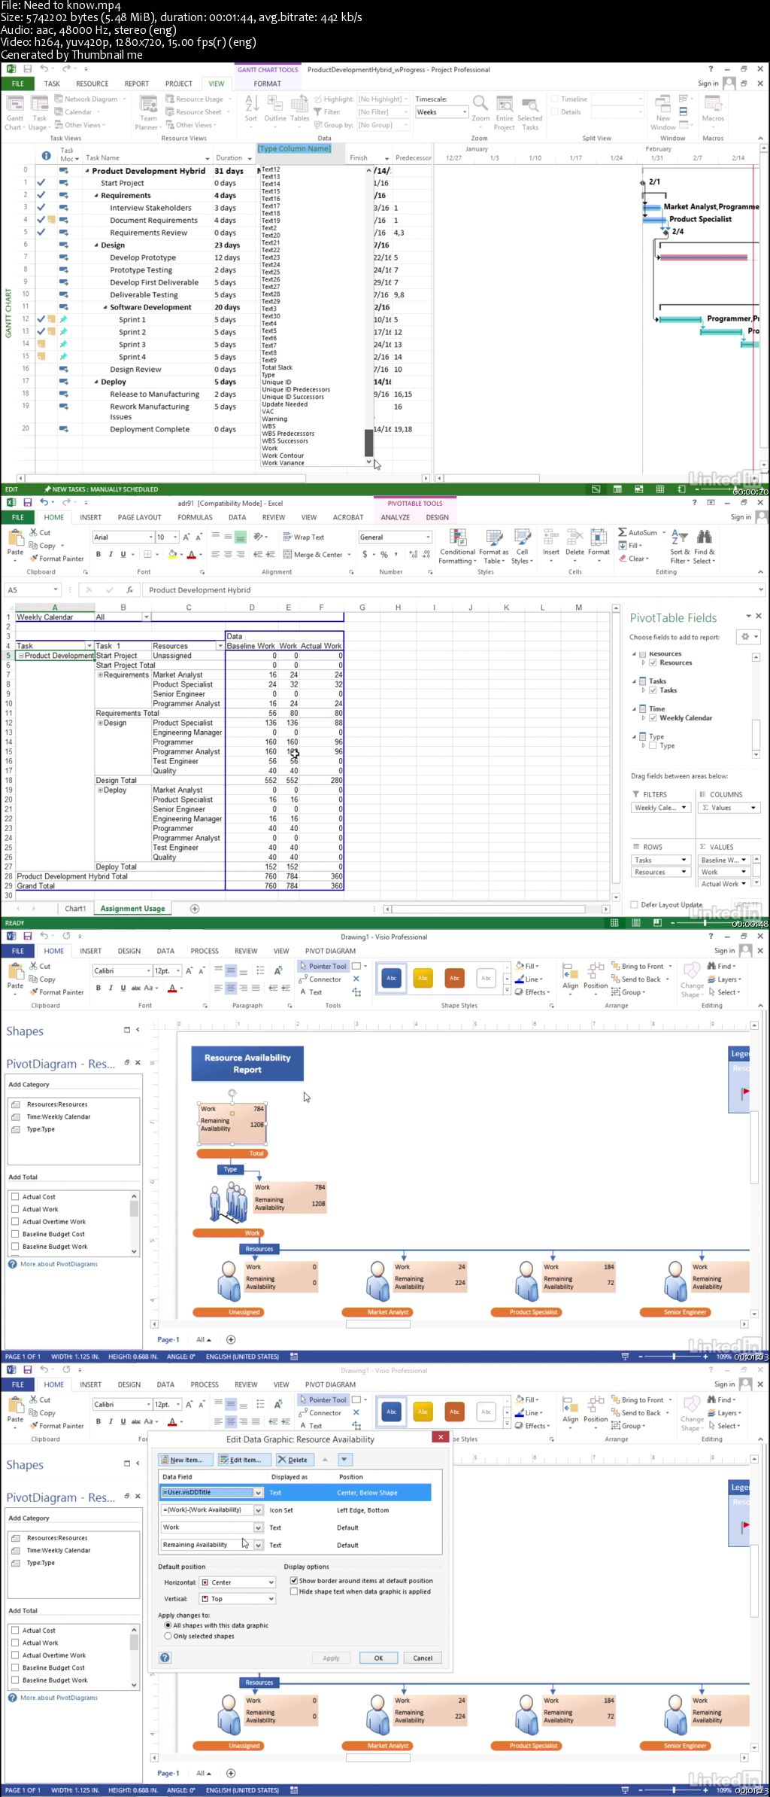Close the Edit Data Graphic dialog

440,1436
